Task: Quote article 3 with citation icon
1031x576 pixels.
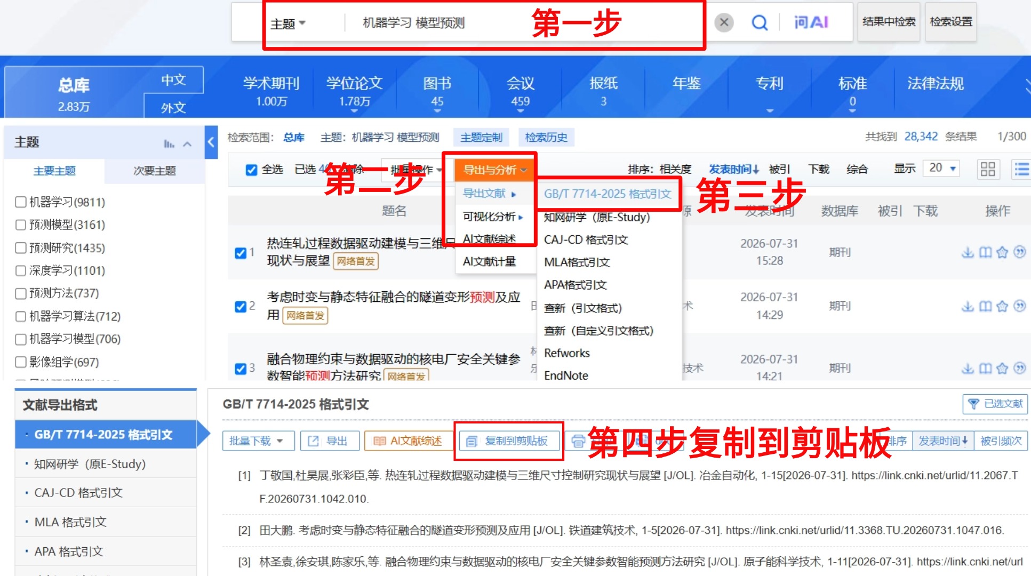Action: coord(1019,367)
